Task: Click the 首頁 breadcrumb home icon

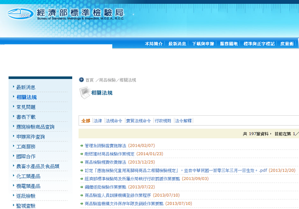Action: coord(82,80)
